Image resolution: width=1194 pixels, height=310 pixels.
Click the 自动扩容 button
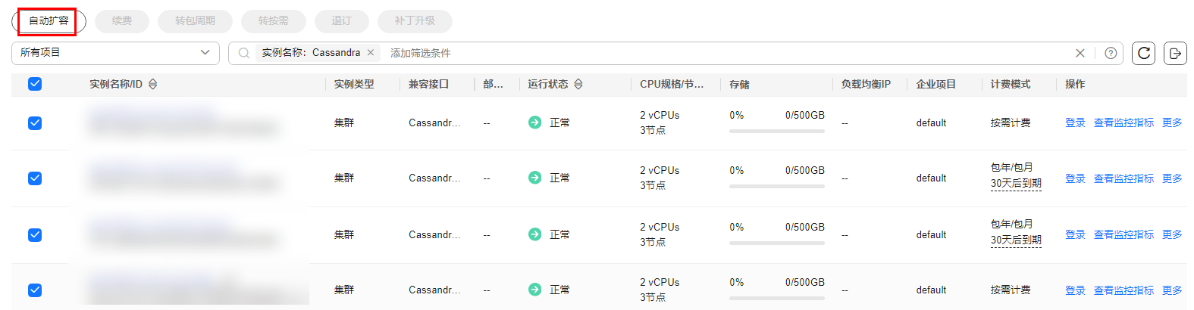(x=49, y=21)
